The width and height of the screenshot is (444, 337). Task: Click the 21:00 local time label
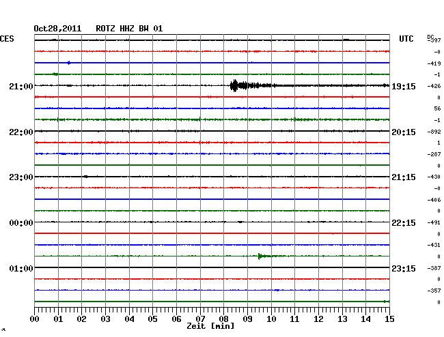pos(21,87)
